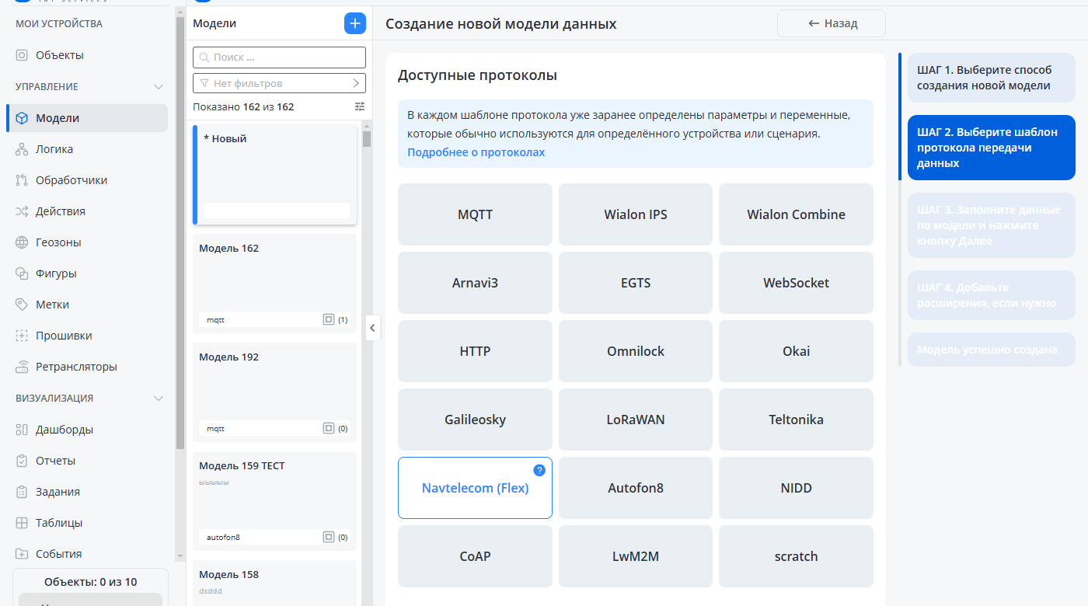Open list display settings sliders icon
Viewport: 1088px width, 606px height.
pos(359,106)
